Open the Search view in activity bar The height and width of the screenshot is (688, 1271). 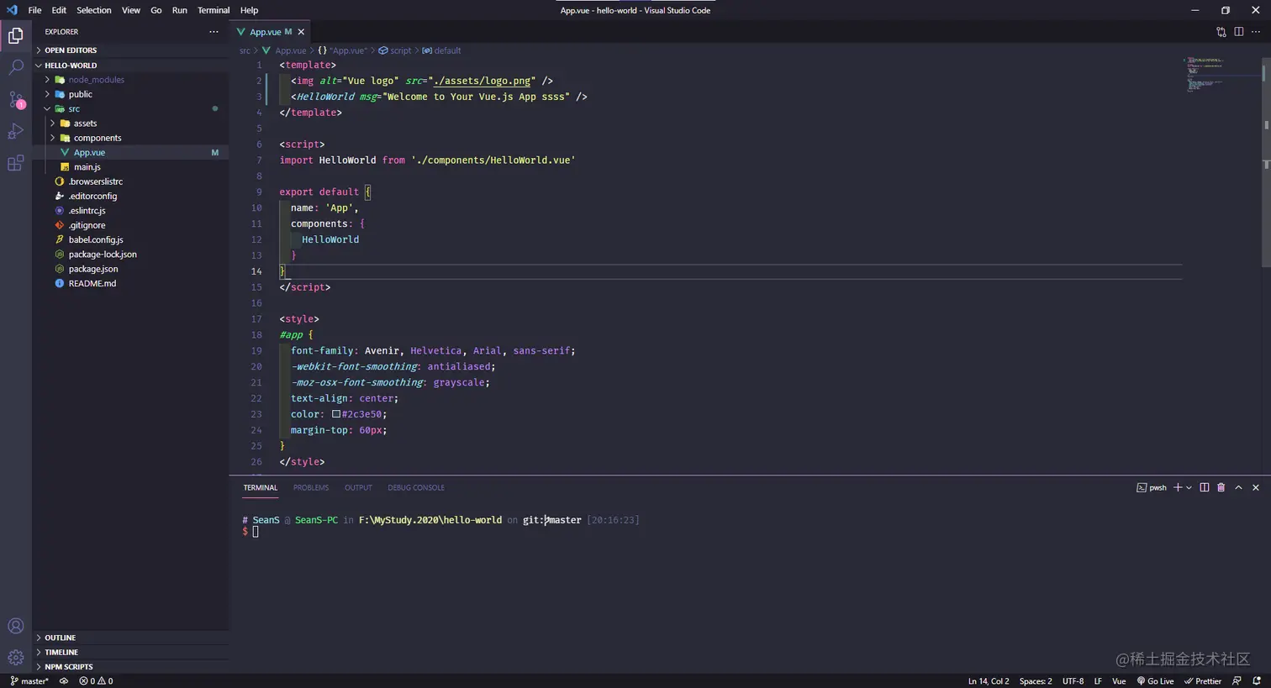point(16,67)
